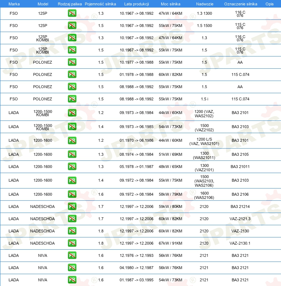Click the fuel icon in the LADA 1200-1500 KOMBI 1.2 row
Image resolution: width=281 pixels, height=286 pixels.
click(x=72, y=113)
